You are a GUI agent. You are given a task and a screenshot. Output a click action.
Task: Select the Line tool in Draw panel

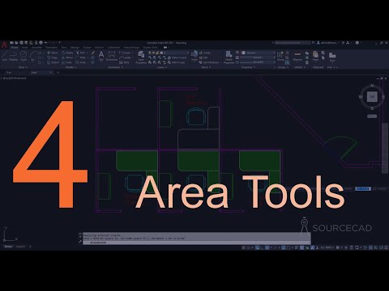point(5,56)
